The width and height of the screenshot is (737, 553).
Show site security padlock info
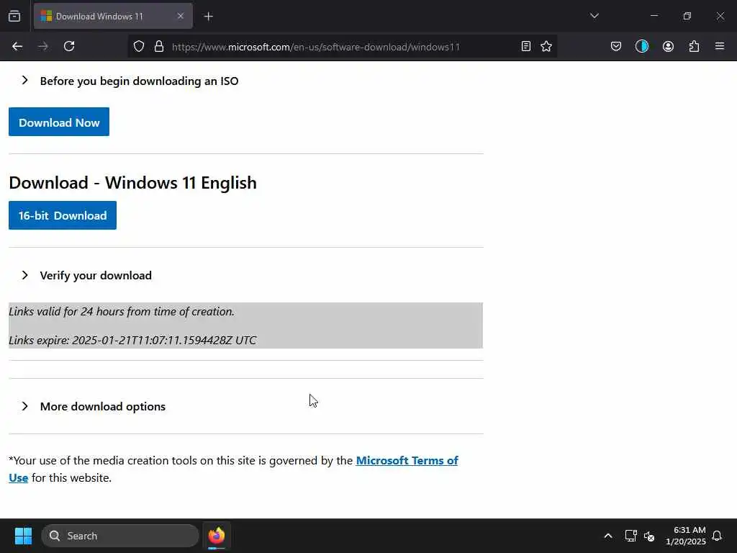click(159, 46)
